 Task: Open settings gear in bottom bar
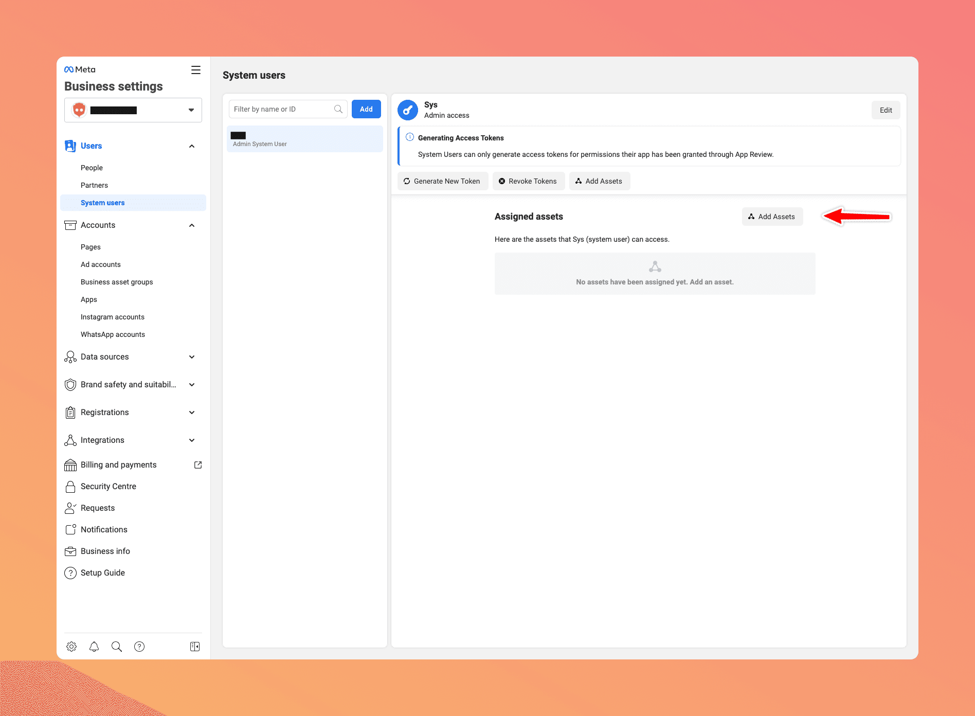[71, 647]
